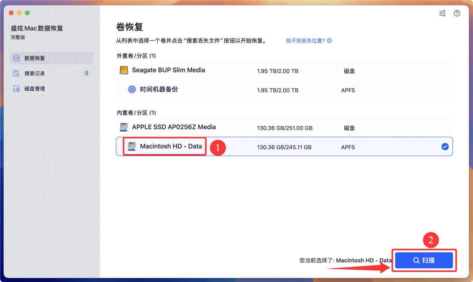Image resolution: width=473 pixels, height=282 pixels.
Task: Open the preferences sliders icon top right
Action: pyautogui.click(x=442, y=13)
